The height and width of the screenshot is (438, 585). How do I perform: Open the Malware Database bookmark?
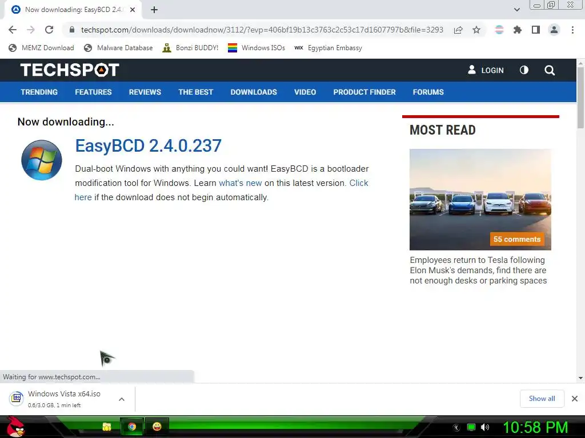coord(119,48)
